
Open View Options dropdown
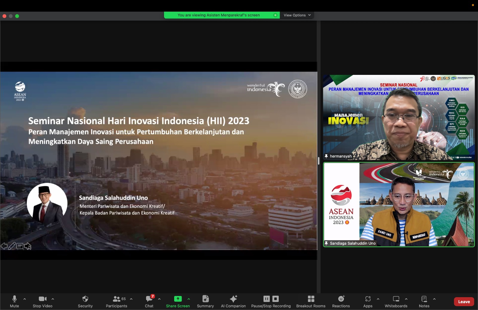(x=297, y=15)
